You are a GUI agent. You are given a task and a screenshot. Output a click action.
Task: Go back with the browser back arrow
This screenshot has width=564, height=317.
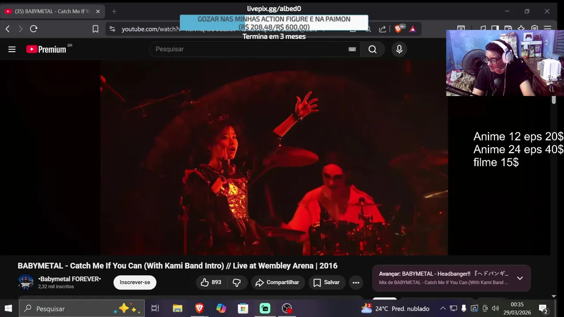(x=7, y=29)
